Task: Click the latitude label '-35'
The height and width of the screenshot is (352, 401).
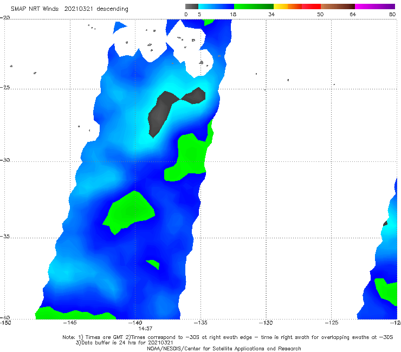Action: click(5, 236)
